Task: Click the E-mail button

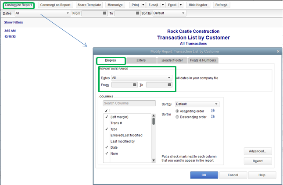Action: click(153, 5)
